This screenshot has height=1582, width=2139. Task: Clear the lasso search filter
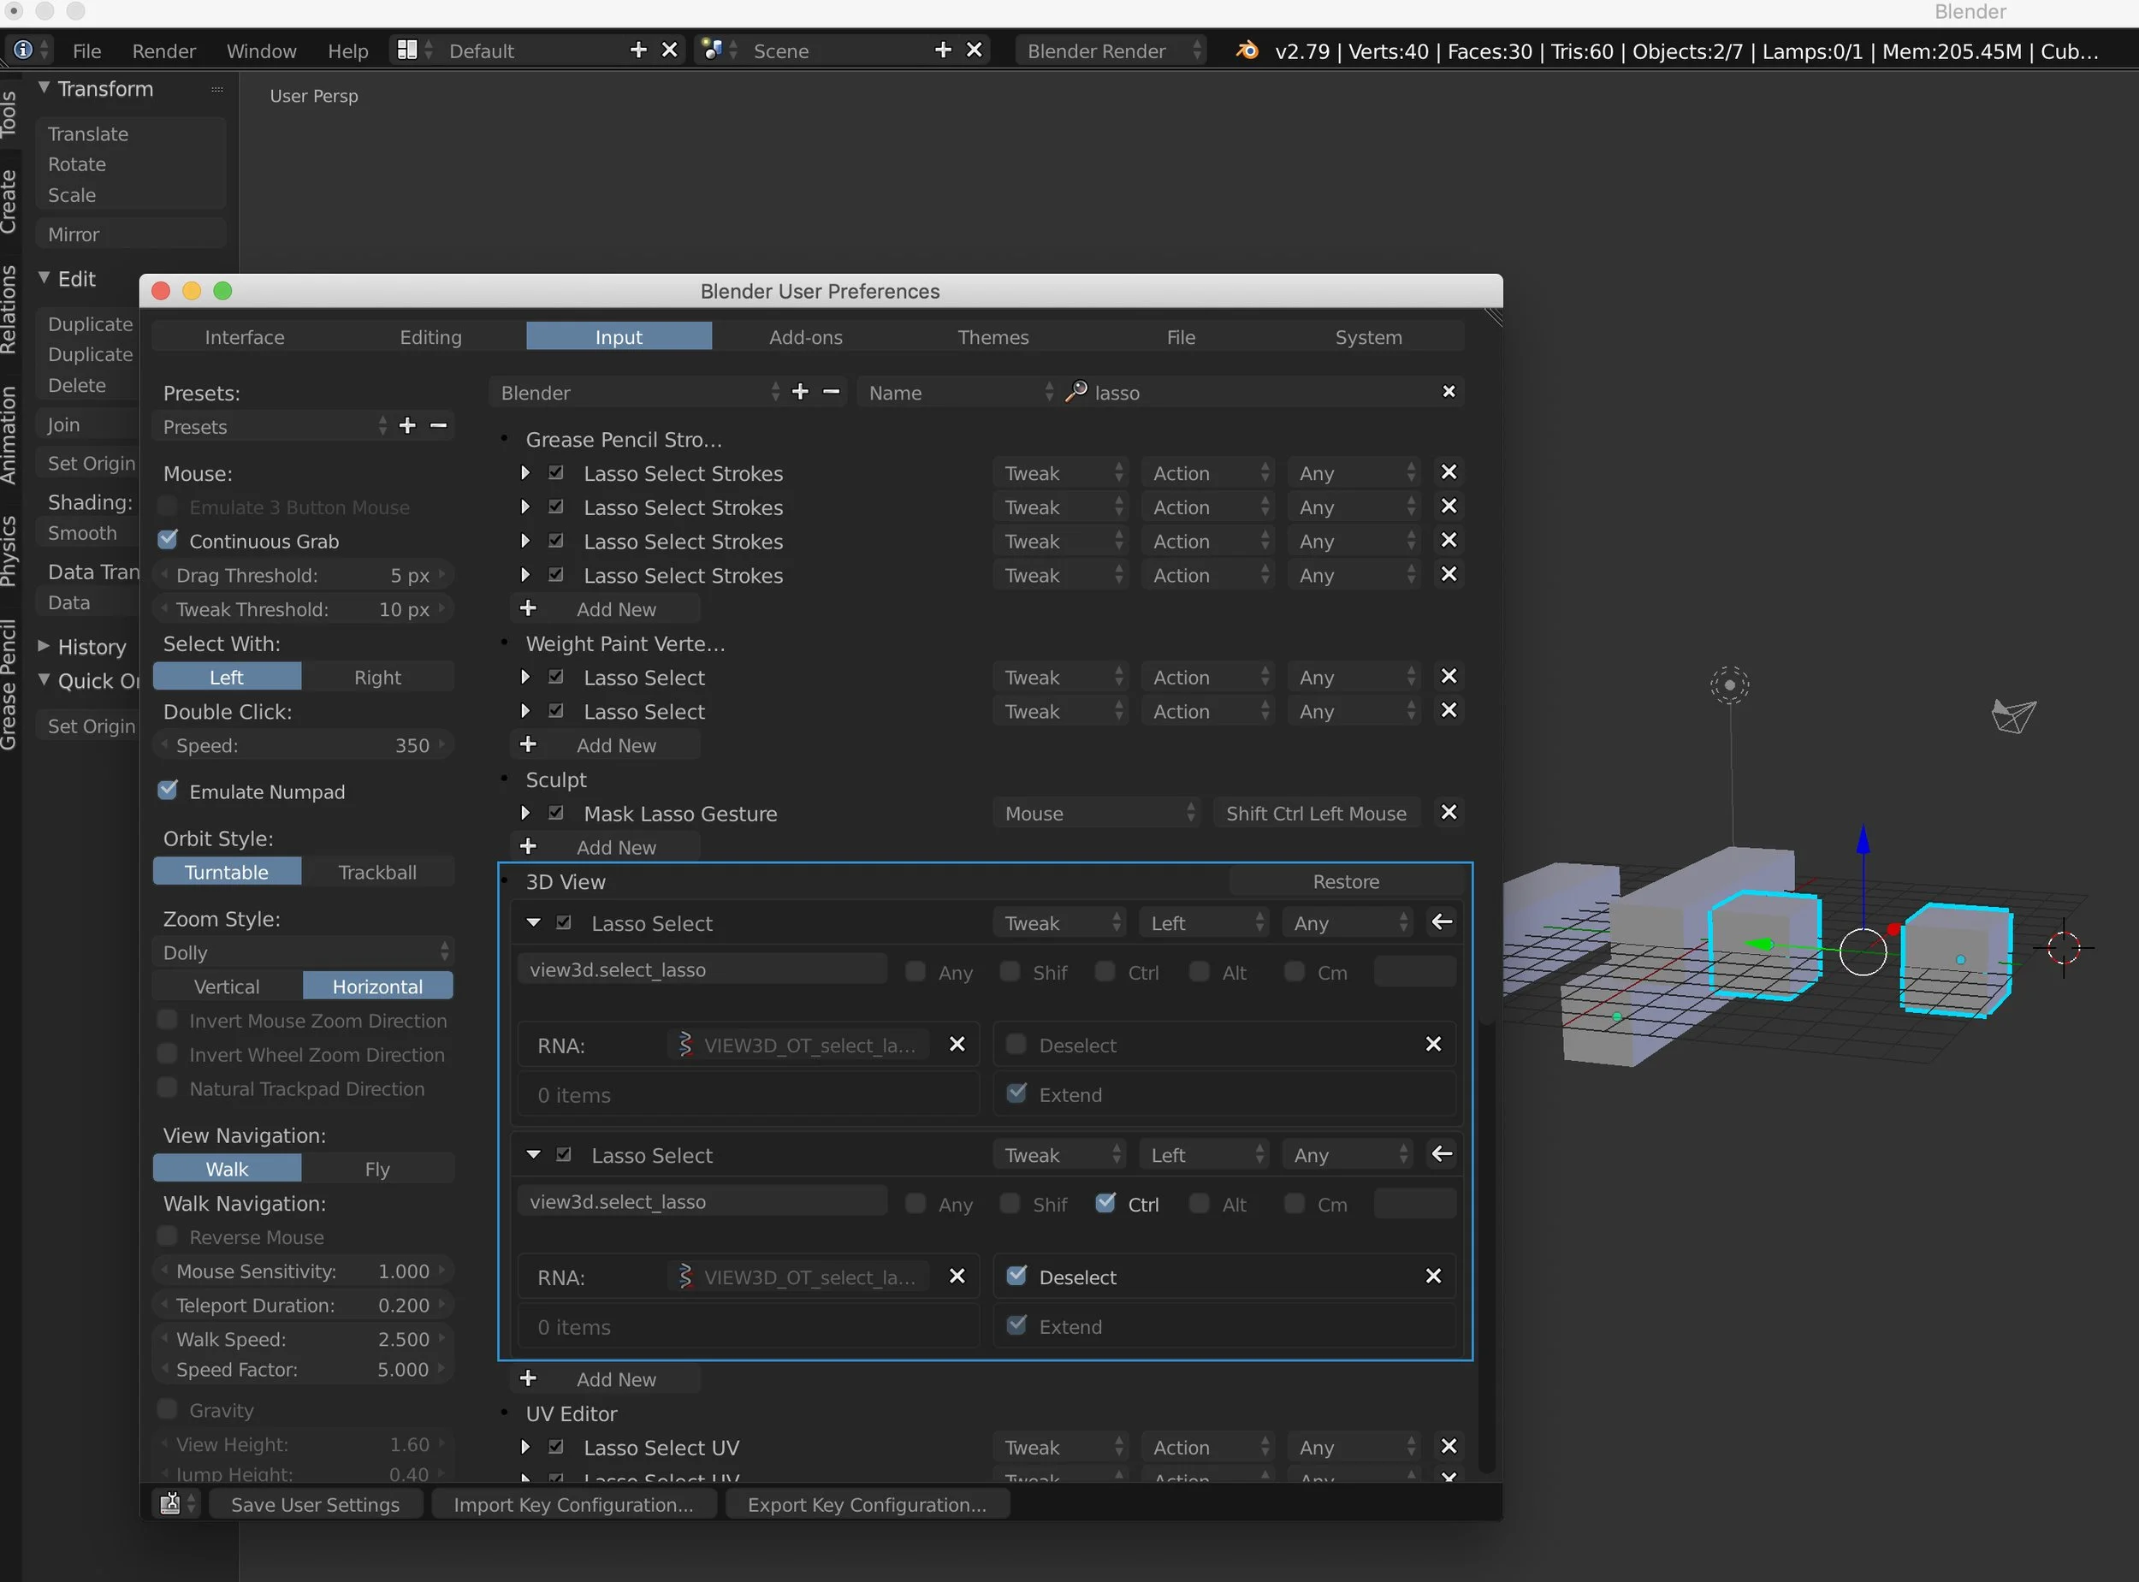coord(1448,392)
